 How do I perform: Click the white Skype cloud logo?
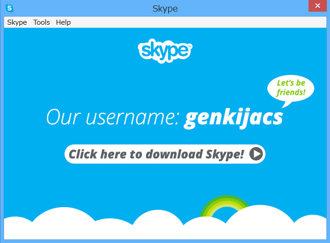[165, 51]
